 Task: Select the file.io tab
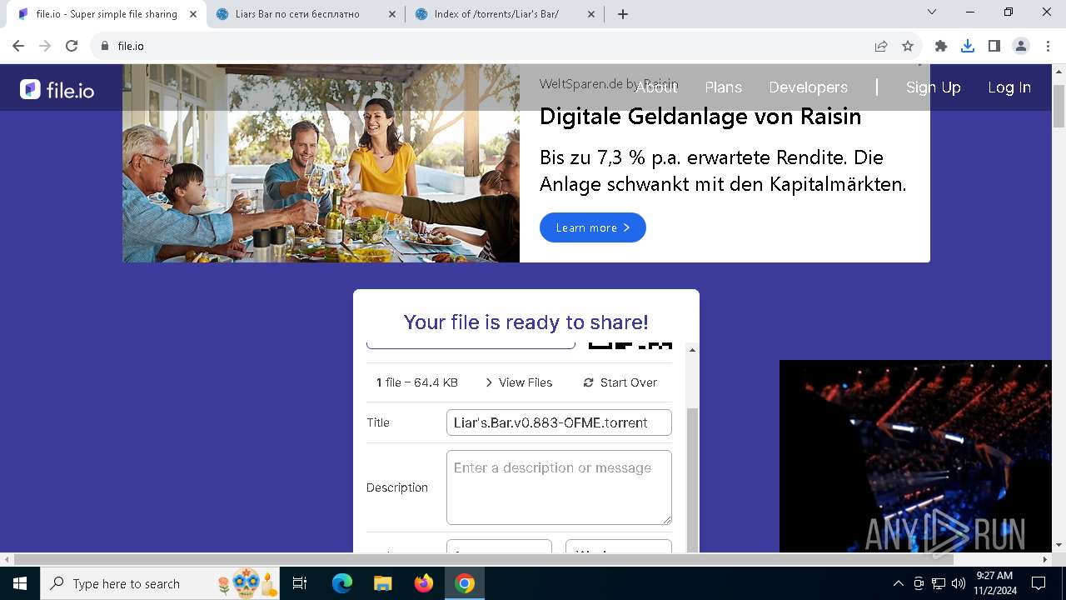pos(107,14)
